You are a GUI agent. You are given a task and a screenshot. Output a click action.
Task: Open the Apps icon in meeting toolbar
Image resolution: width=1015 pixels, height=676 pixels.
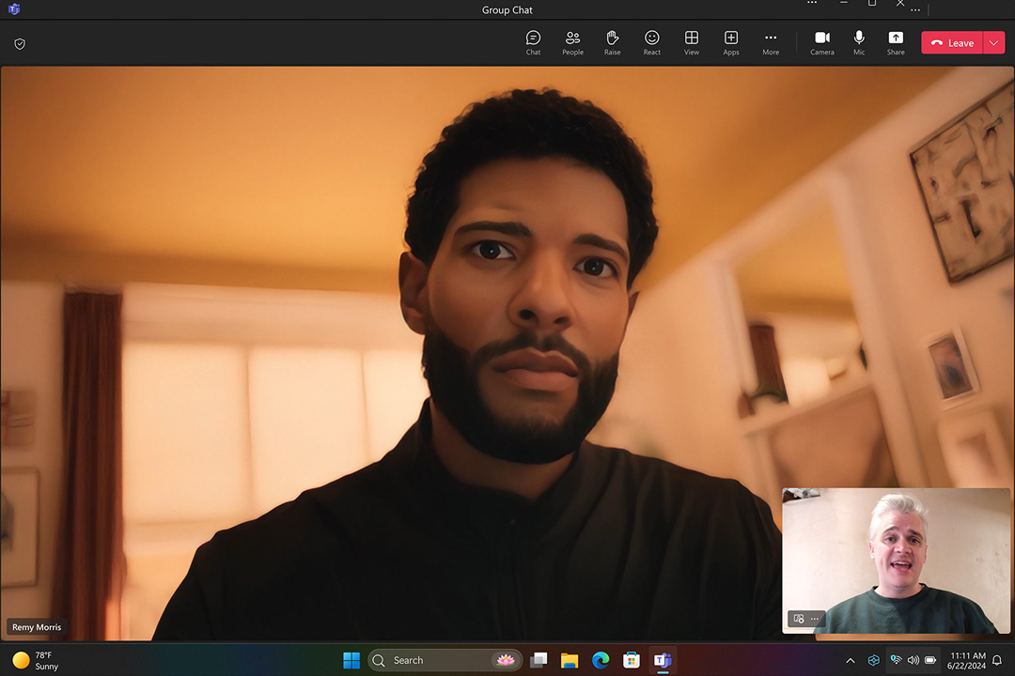coord(730,41)
